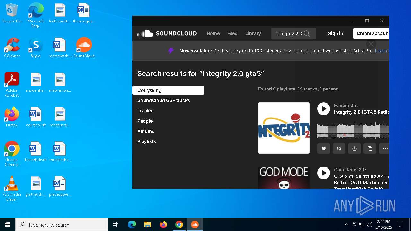Open the taskbar clock showing 2:22 PM
The image size is (411, 231).
[384, 225]
